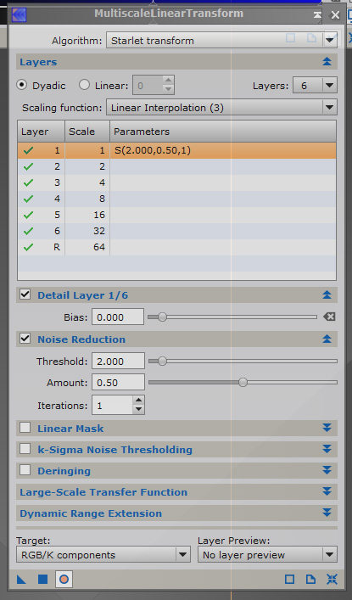This screenshot has width=352, height=600.
Task: Click the Threshold value input field
Action: tap(118, 362)
